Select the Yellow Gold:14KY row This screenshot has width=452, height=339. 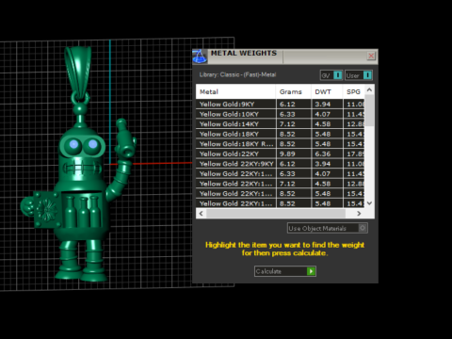281,124
